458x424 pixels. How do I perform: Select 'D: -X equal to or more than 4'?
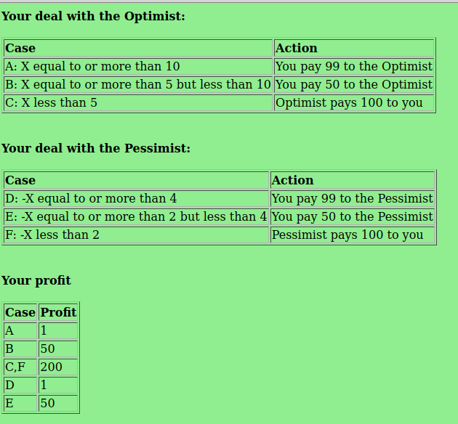point(137,199)
